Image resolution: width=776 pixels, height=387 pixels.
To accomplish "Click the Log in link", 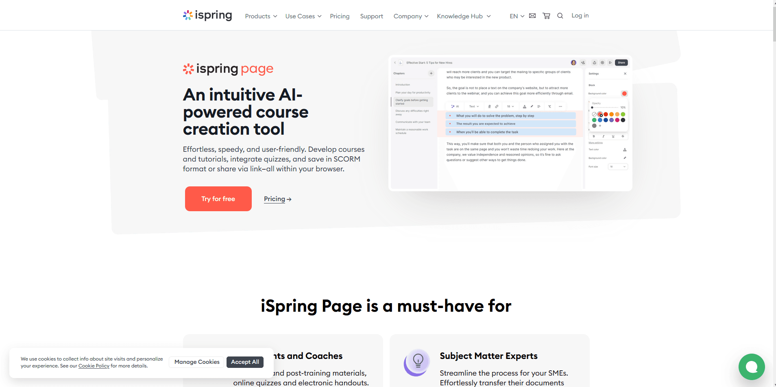I will pos(580,15).
